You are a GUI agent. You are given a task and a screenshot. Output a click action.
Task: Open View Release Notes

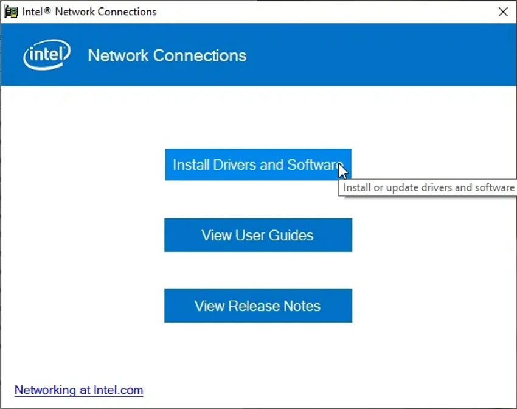click(258, 306)
